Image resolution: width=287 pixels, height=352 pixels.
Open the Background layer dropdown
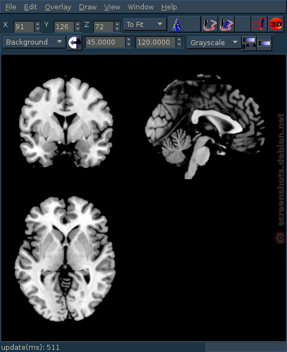(34, 42)
